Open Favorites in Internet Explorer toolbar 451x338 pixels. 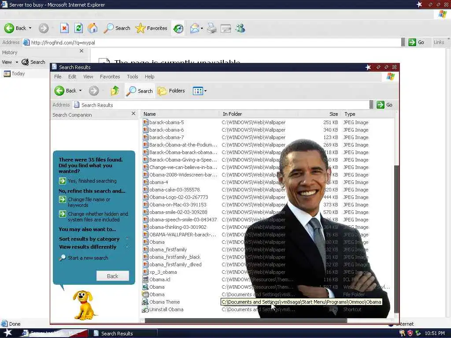[152, 28]
